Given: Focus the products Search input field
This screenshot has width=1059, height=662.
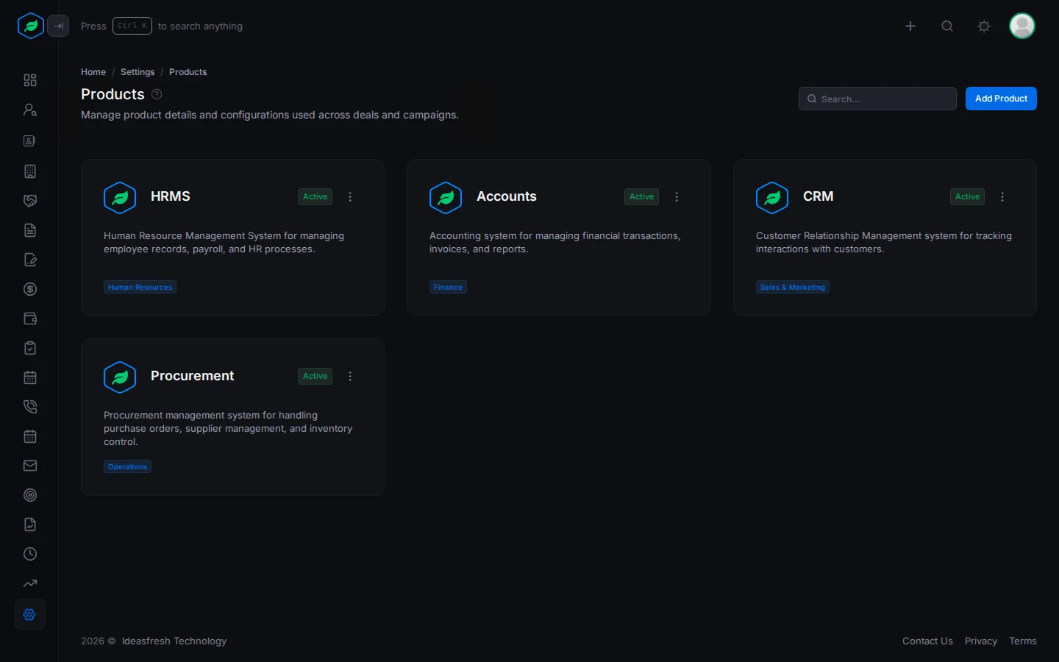Looking at the screenshot, I should [877, 99].
